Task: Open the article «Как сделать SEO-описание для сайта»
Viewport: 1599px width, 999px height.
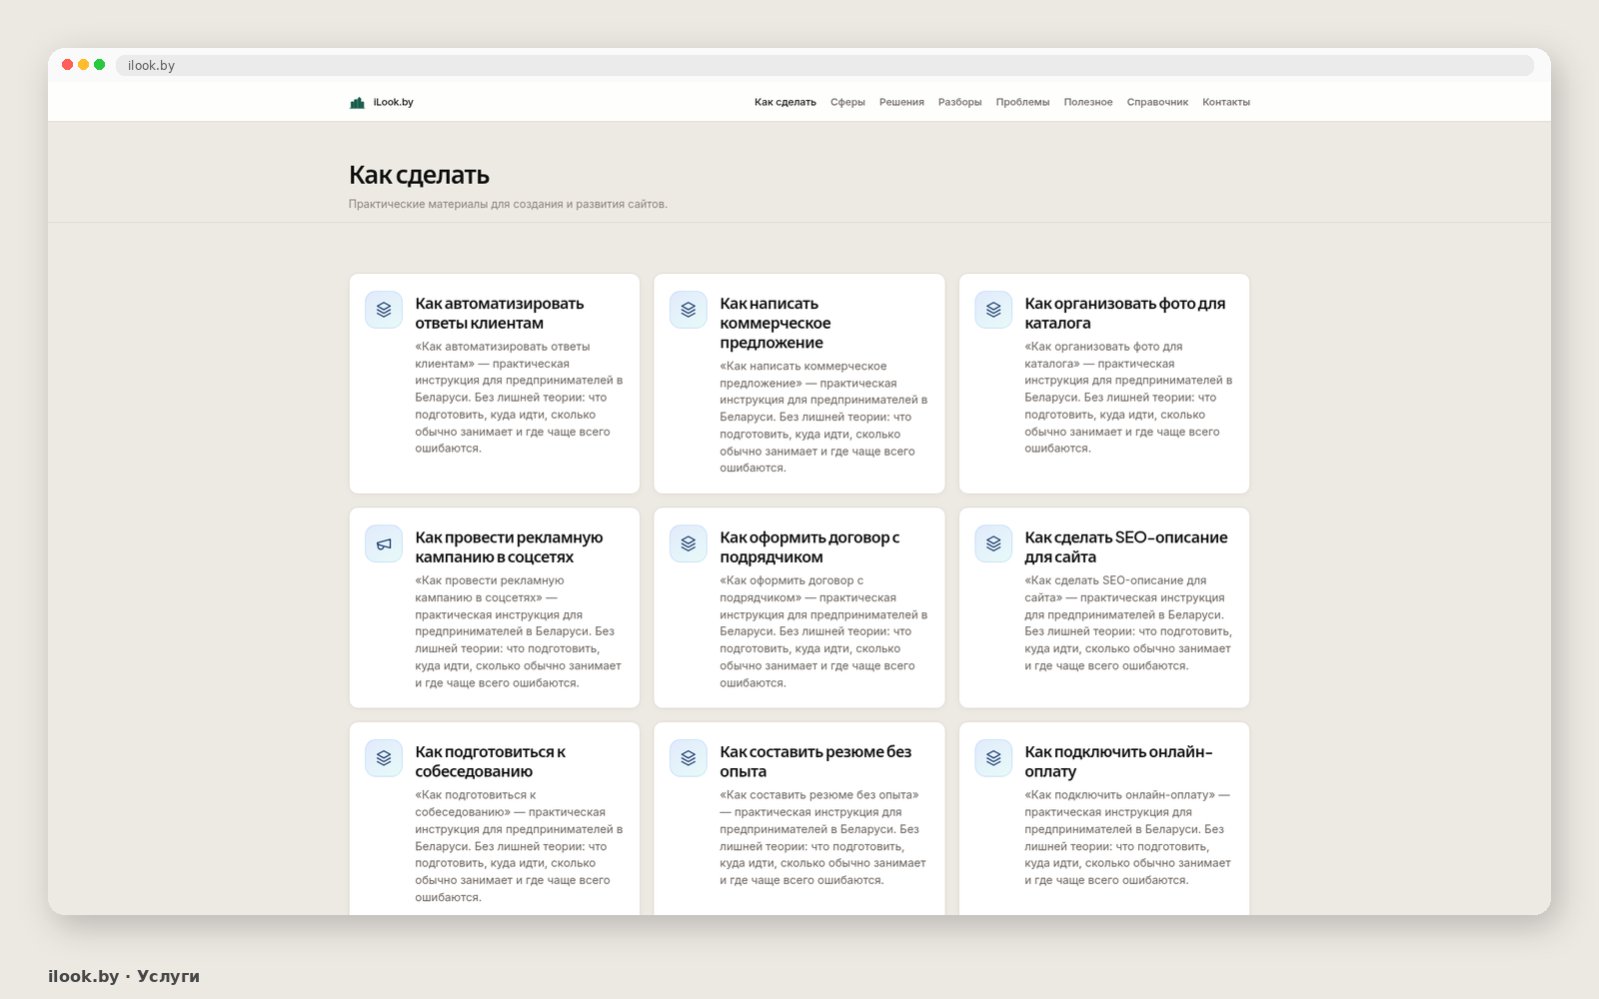Action: (x=1125, y=546)
